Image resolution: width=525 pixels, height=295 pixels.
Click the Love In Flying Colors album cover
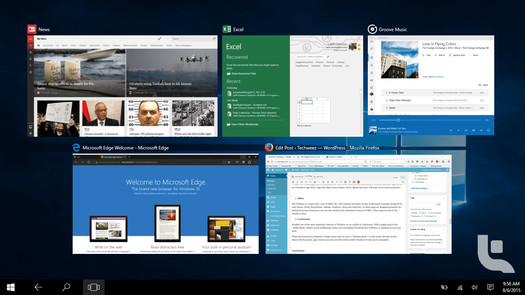point(399,60)
